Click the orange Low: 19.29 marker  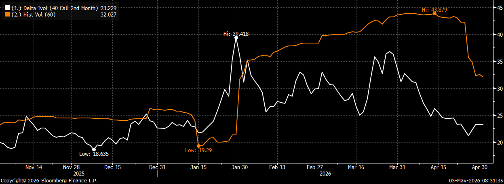click(198, 146)
